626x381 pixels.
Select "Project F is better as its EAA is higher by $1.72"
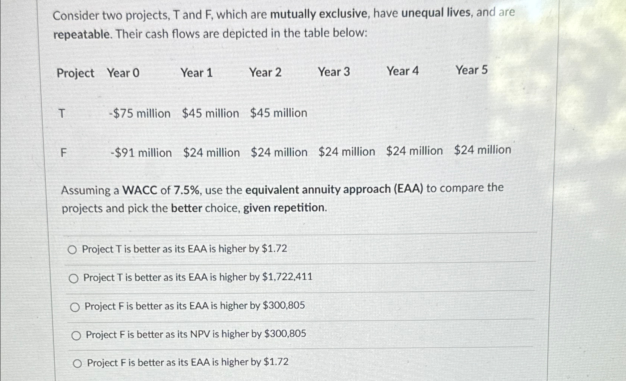[187, 362]
